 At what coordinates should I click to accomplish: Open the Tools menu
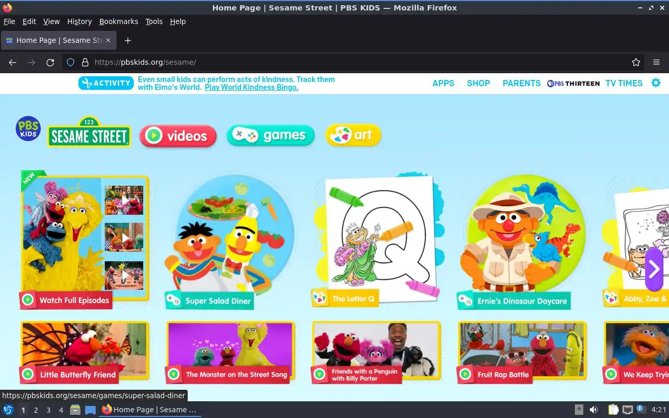[x=154, y=21]
